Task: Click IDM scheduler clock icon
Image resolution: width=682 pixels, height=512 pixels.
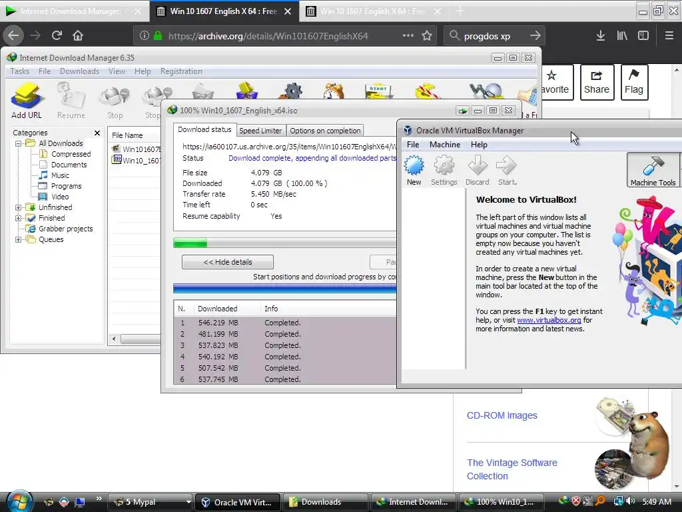Action: point(334,91)
